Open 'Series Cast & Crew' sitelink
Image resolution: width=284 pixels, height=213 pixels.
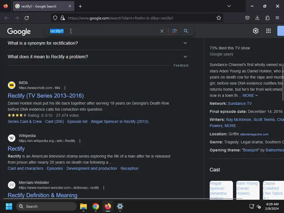click(x=25, y=121)
